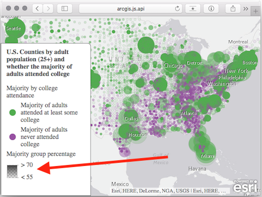This screenshot has height=197, width=262.
Task: Show more toolbar items double chevron
Action: pyautogui.click(x=246, y=9)
